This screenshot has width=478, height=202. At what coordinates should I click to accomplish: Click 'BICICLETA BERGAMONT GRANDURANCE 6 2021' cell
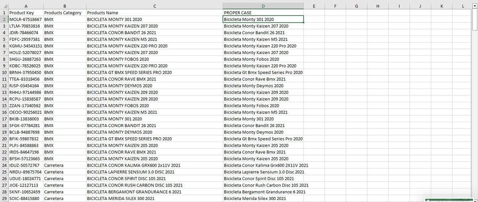tap(154, 192)
